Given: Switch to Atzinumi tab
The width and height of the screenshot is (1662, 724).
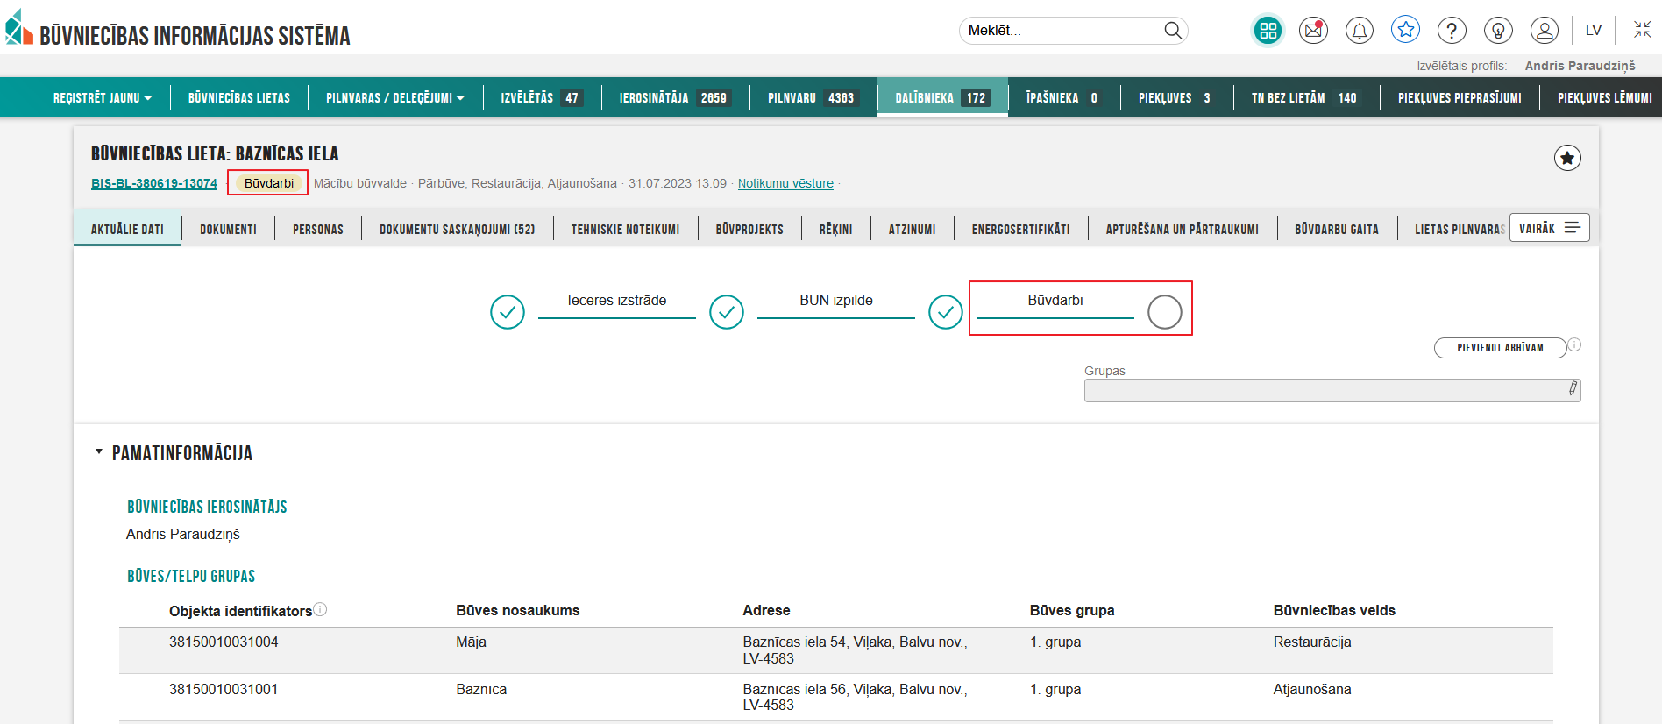Looking at the screenshot, I should tap(912, 229).
